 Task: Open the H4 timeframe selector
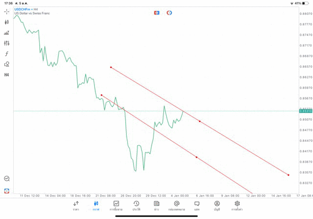point(6,75)
